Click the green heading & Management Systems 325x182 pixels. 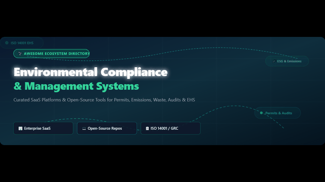point(76,86)
